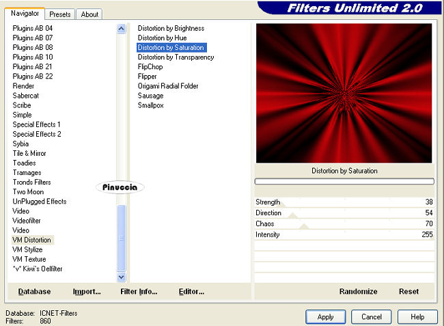Image resolution: width=444 pixels, height=326 pixels.
Task: Click scroll up arrow in category list
Action: click(x=121, y=28)
